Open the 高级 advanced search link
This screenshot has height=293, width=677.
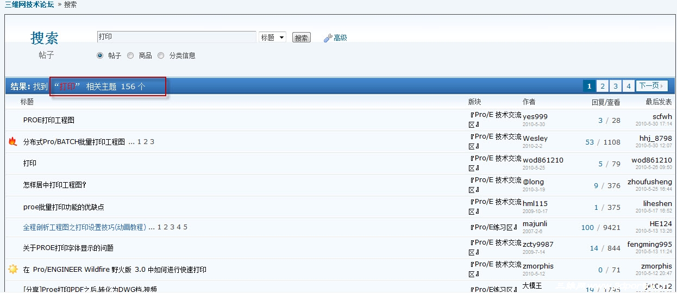point(340,38)
